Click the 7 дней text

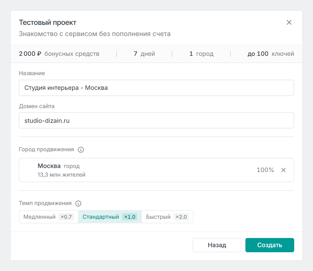pyautogui.click(x=144, y=54)
